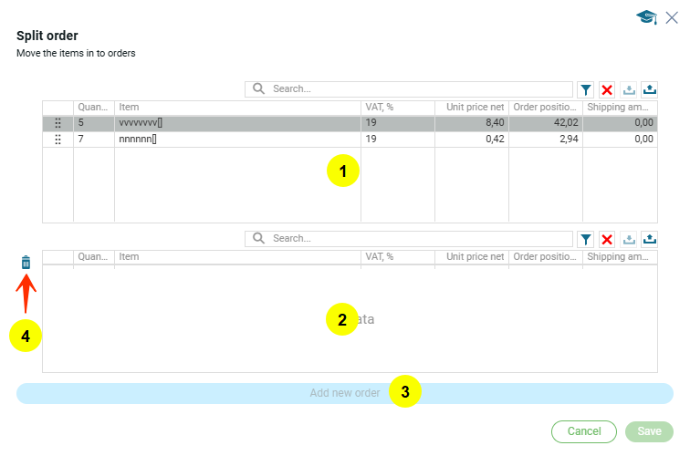Screen dimensions: 690x456
Task: Open filter in the lower table toolbar
Action: (586, 239)
